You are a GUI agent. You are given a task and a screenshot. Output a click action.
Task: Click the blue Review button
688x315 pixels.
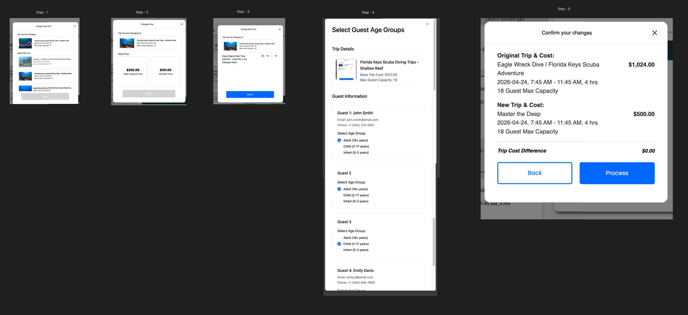[x=250, y=94]
